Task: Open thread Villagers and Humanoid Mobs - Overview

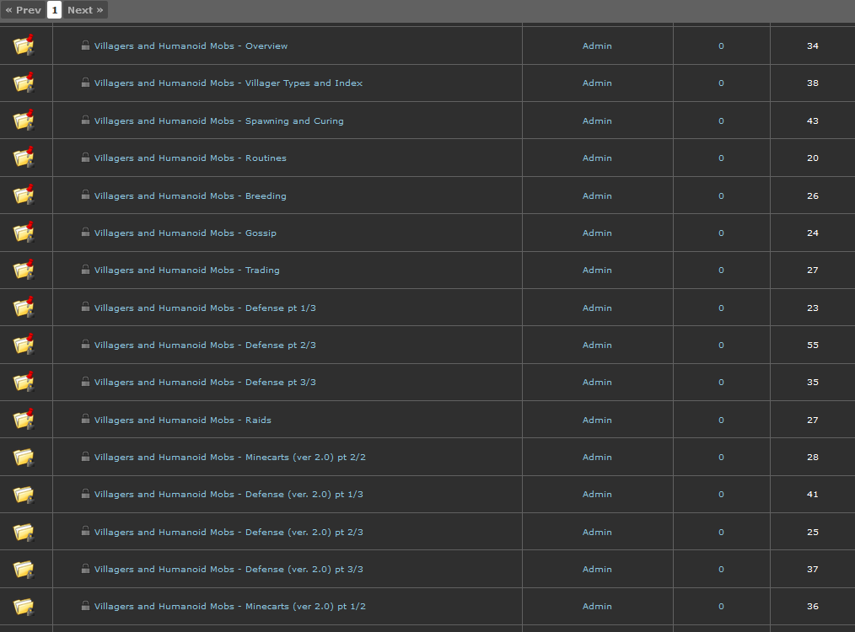Action: click(x=191, y=46)
